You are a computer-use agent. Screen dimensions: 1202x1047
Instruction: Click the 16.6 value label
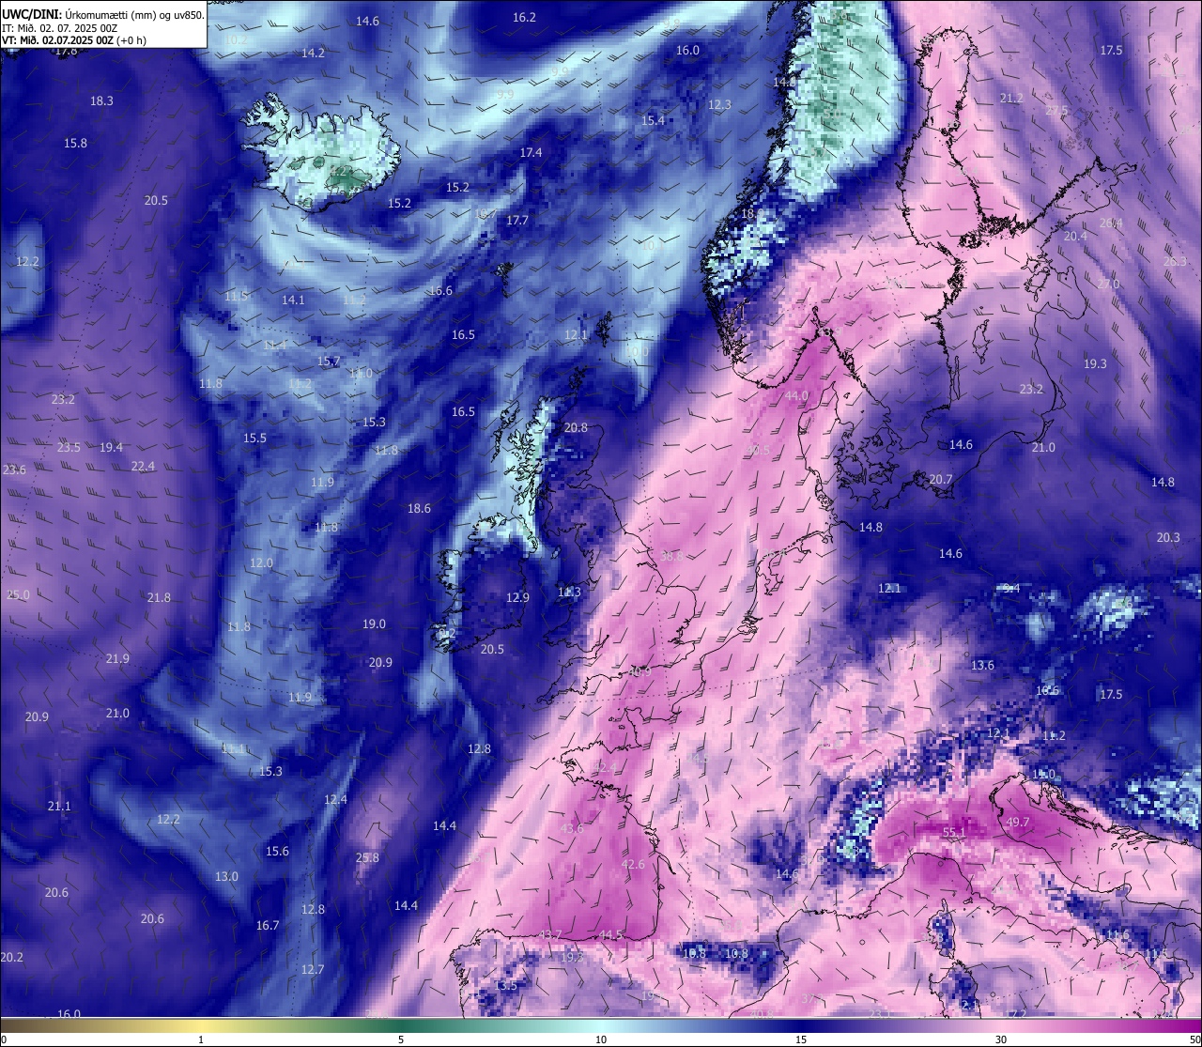441,291
